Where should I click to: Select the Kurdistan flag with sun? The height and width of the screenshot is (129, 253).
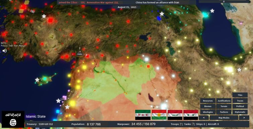point(159,115)
